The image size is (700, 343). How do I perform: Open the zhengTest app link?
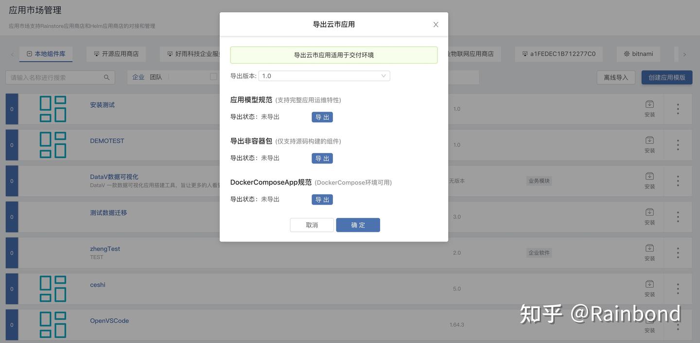[x=105, y=248]
